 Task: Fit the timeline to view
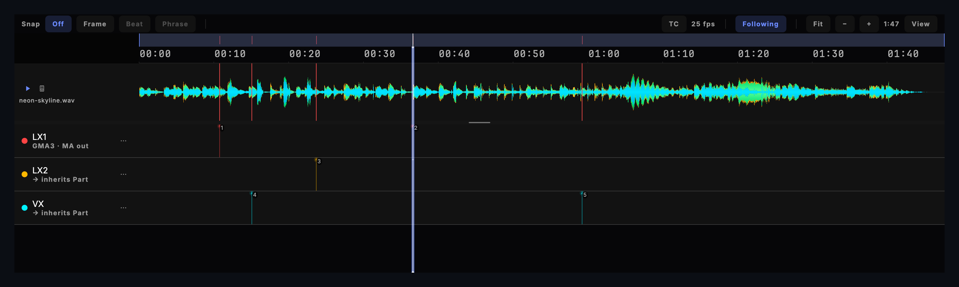[x=818, y=24]
